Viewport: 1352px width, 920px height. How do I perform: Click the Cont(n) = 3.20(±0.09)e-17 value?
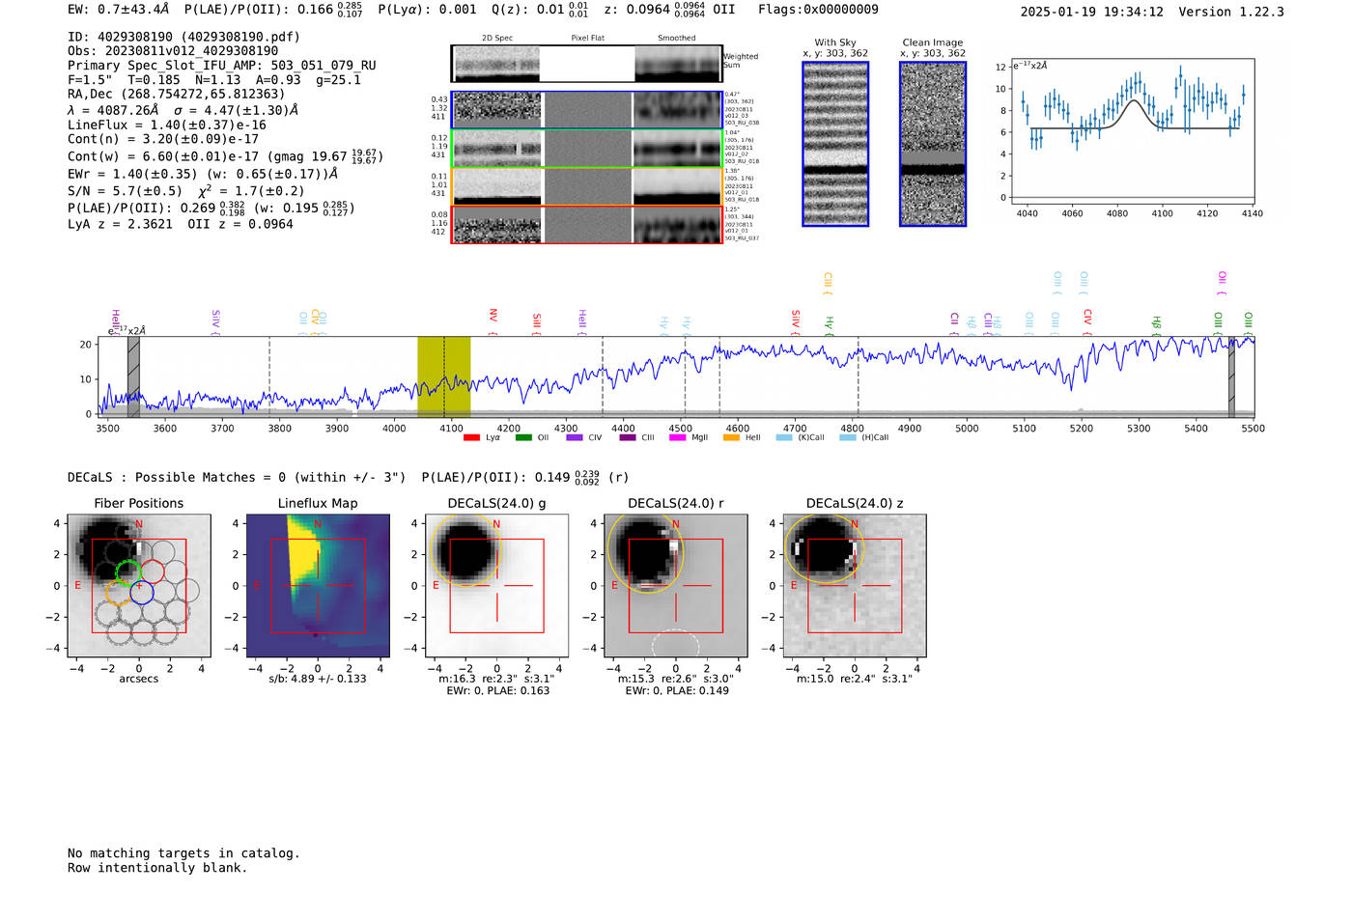coord(163,139)
